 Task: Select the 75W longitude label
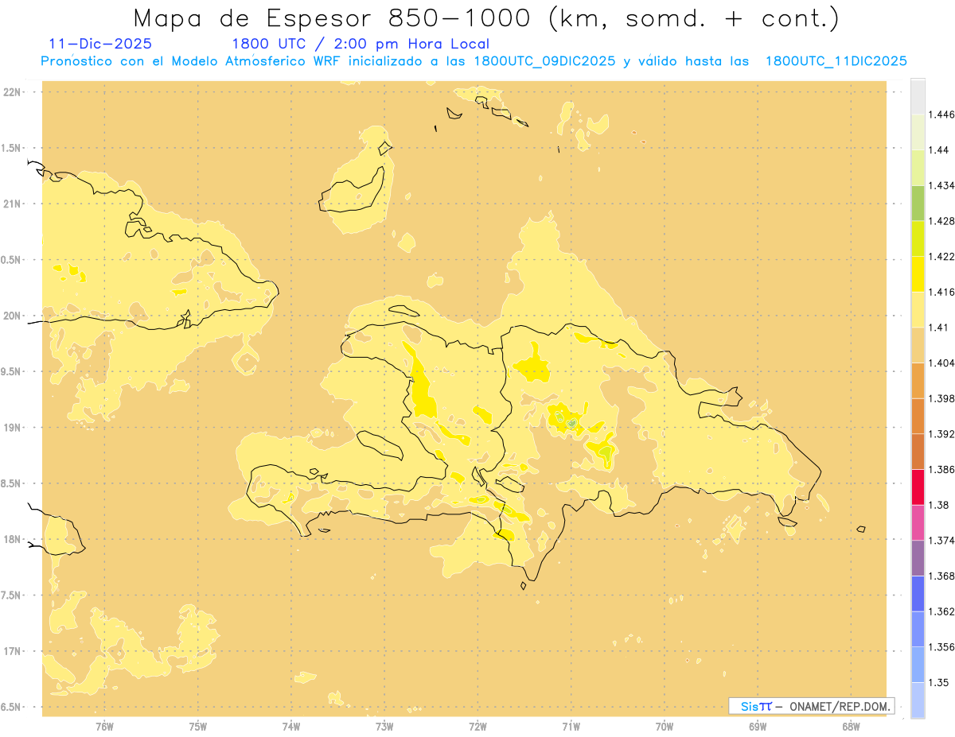[x=198, y=727]
